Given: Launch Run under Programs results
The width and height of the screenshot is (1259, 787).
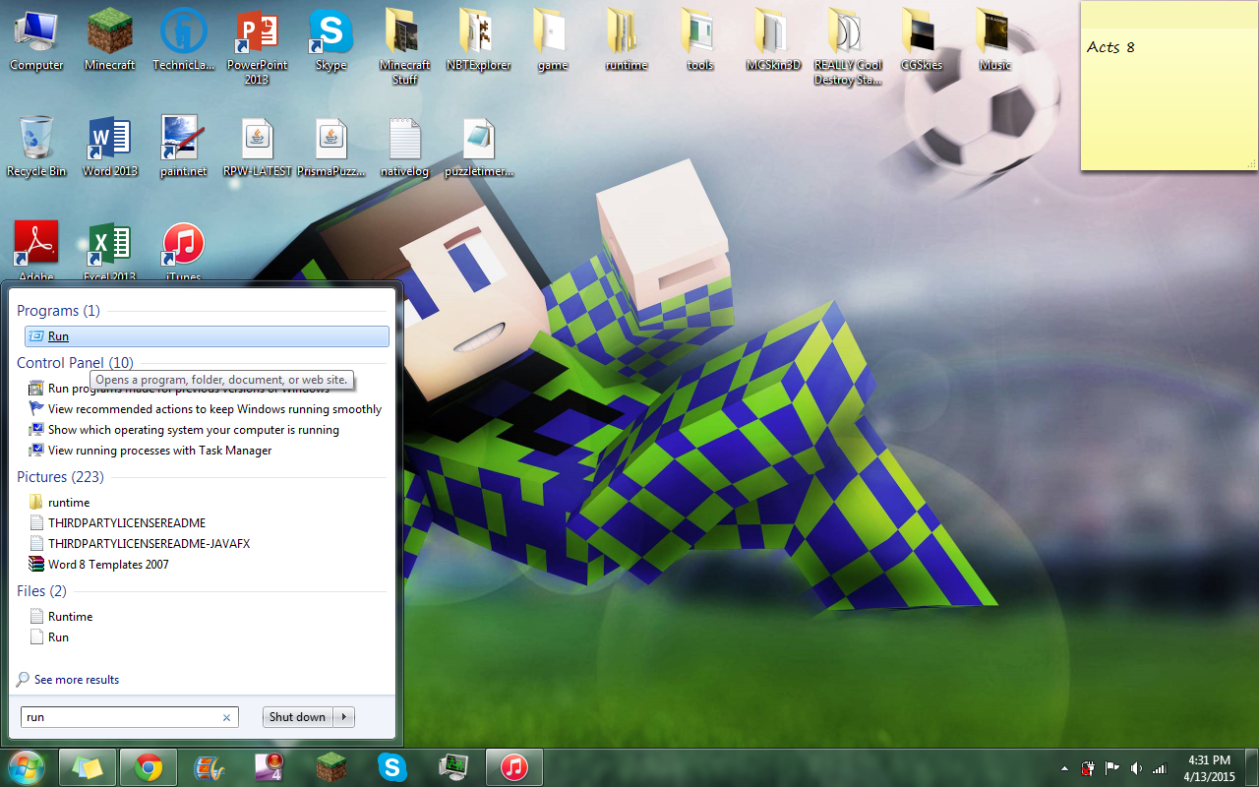Looking at the screenshot, I should point(207,336).
